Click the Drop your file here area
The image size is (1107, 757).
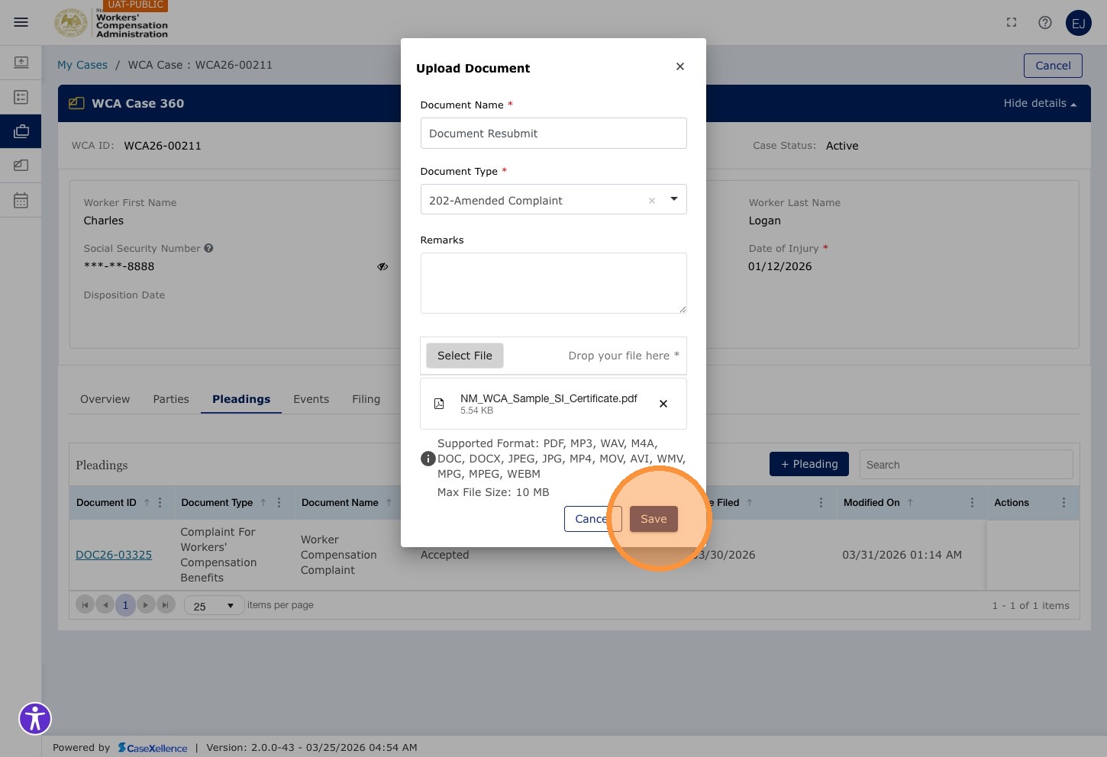click(x=623, y=356)
